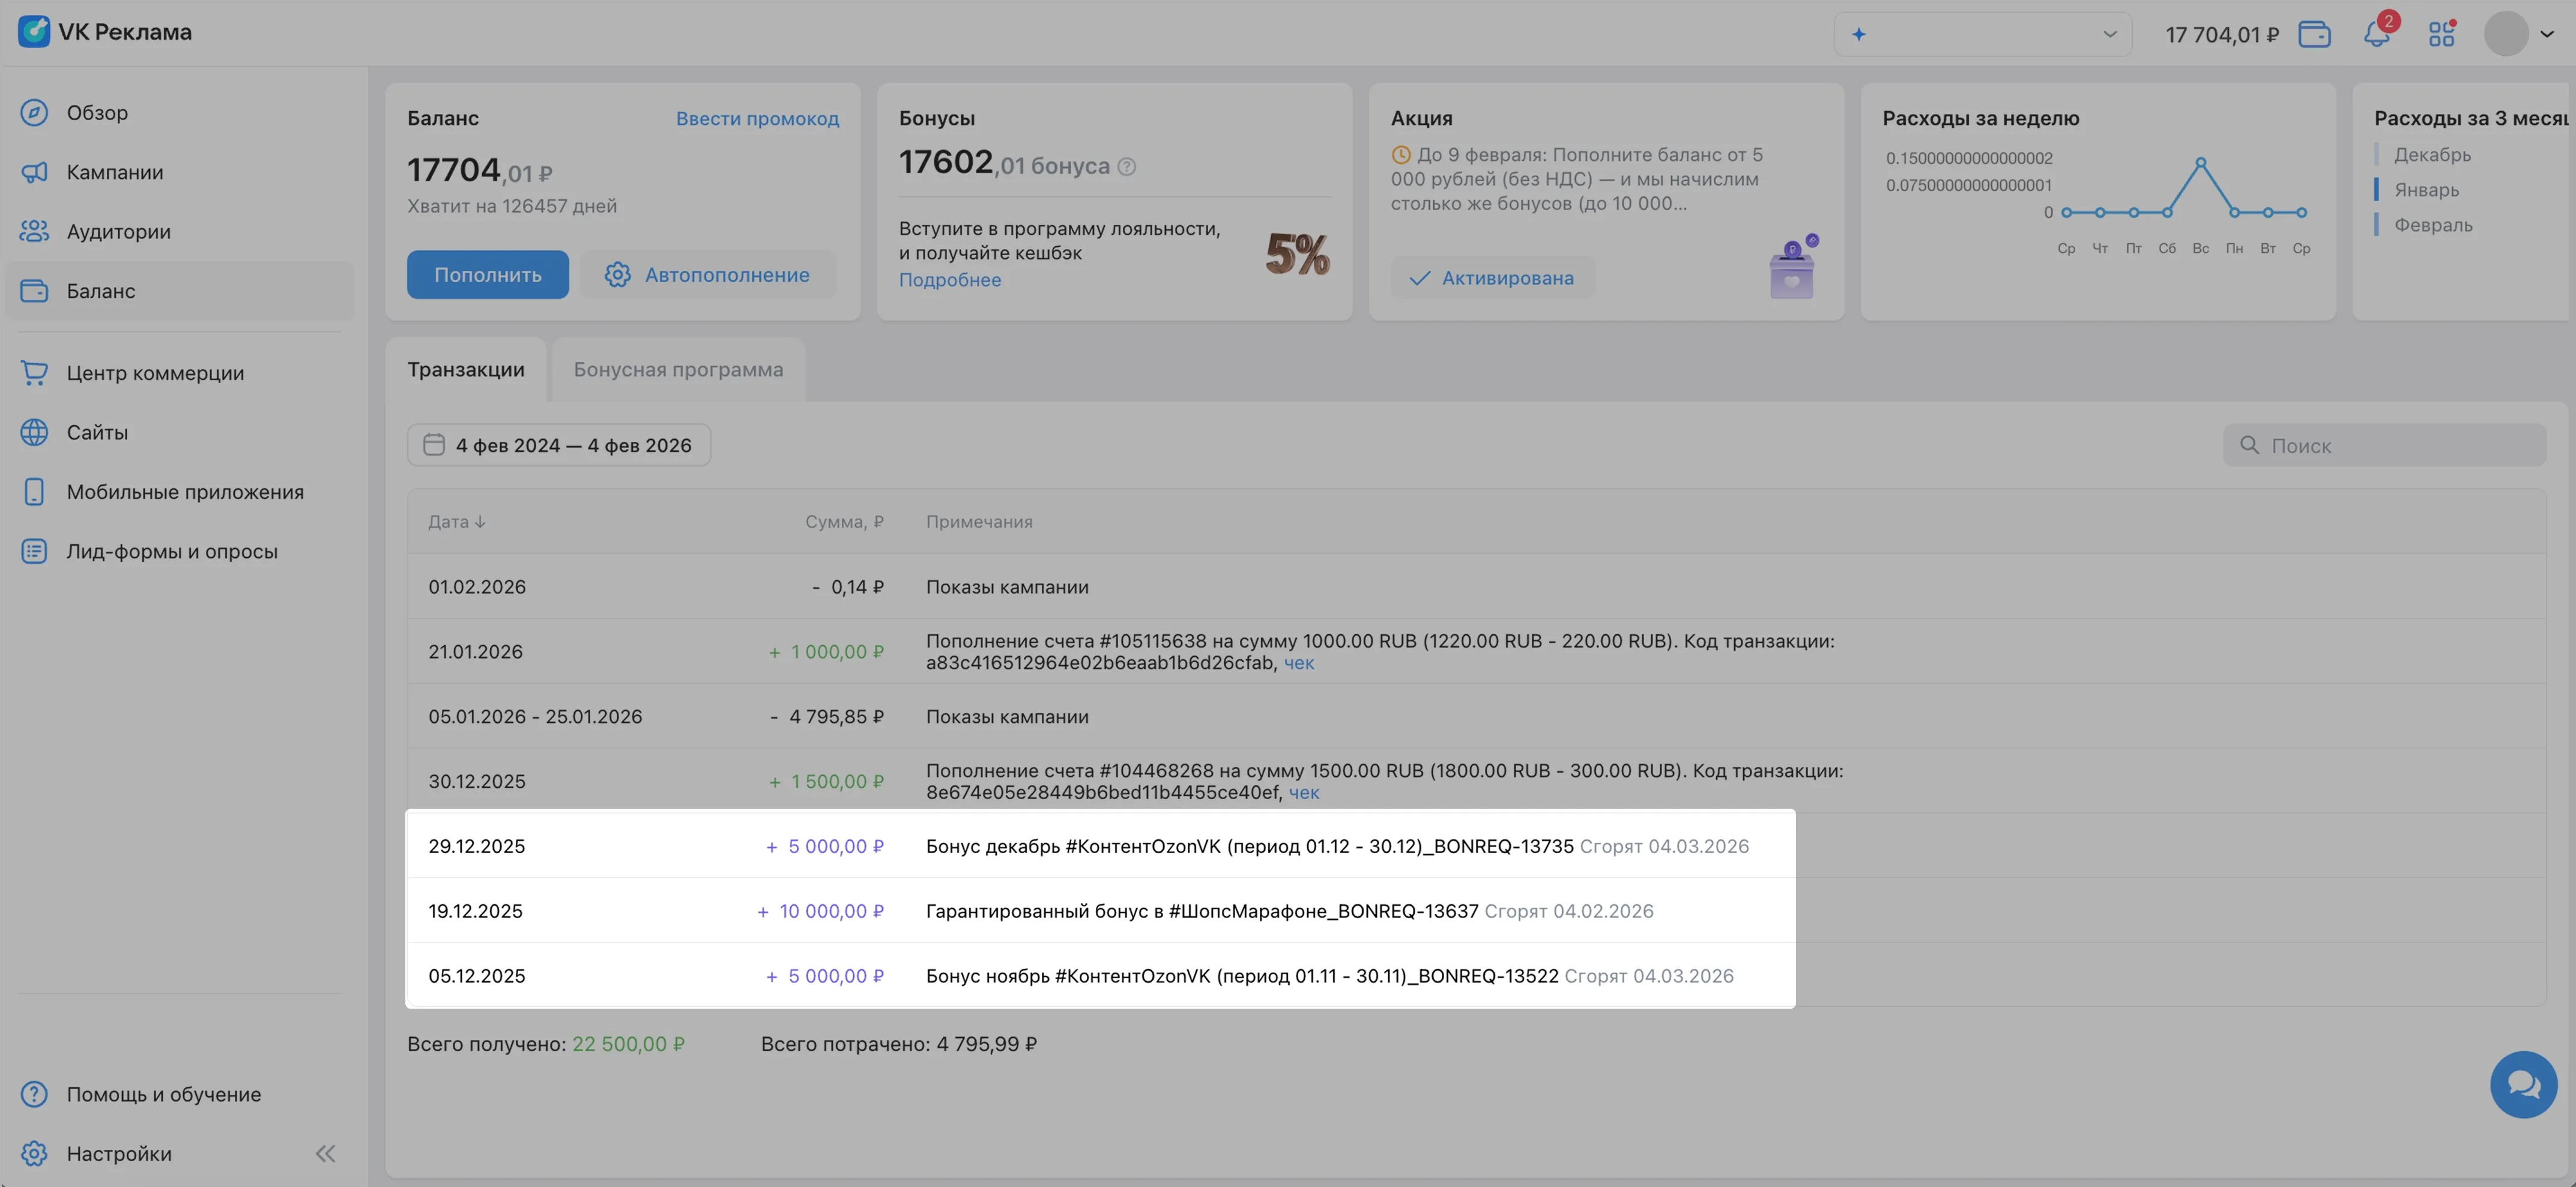
Task: Click the Ввести промокод link
Action: [757, 118]
